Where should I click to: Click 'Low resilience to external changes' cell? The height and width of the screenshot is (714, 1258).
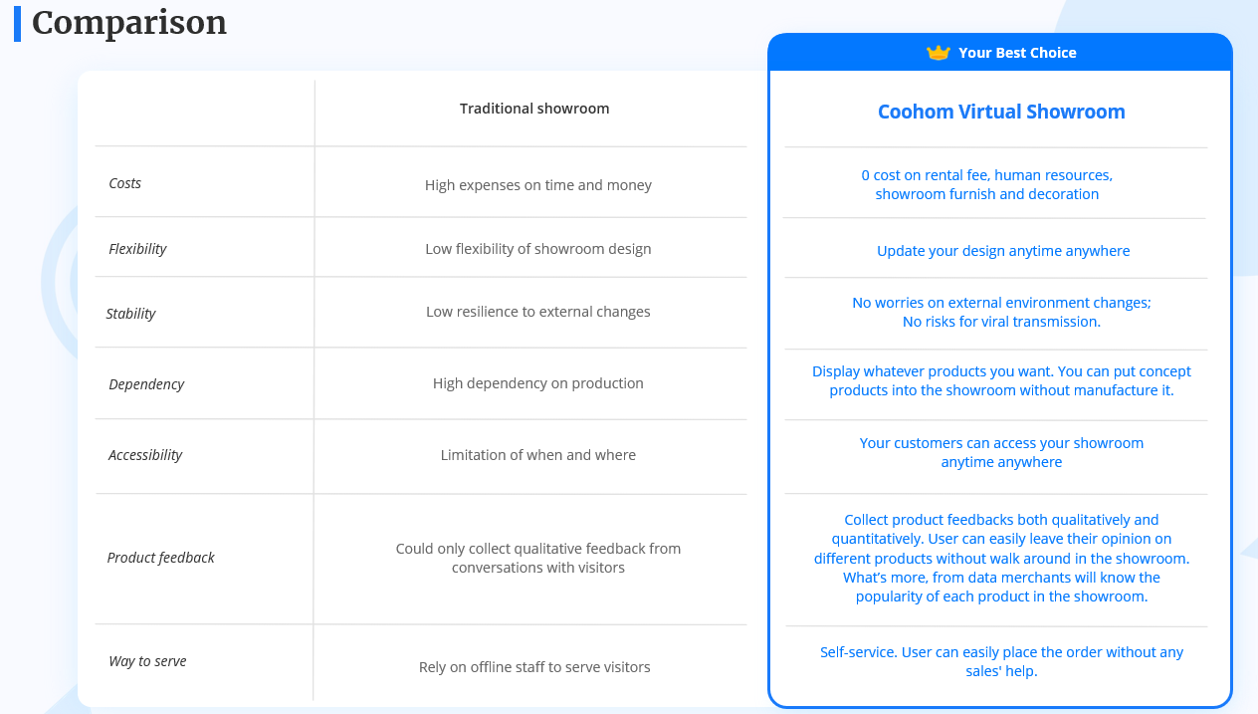click(538, 312)
